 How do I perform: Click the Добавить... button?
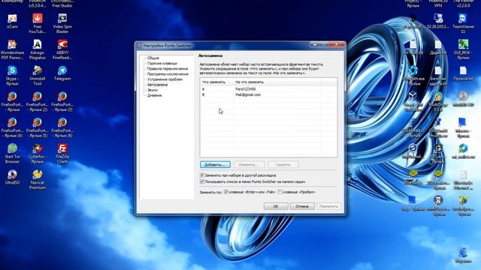click(215, 165)
